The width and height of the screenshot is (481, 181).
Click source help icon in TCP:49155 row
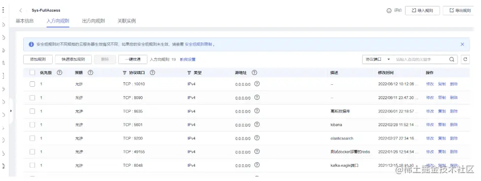[257, 151]
